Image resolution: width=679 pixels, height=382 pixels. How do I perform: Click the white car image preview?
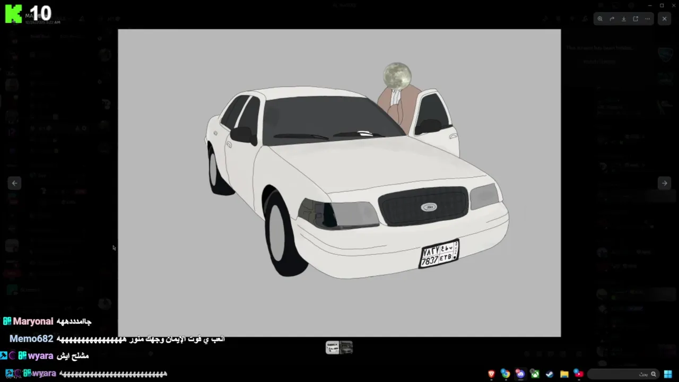point(339,183)
